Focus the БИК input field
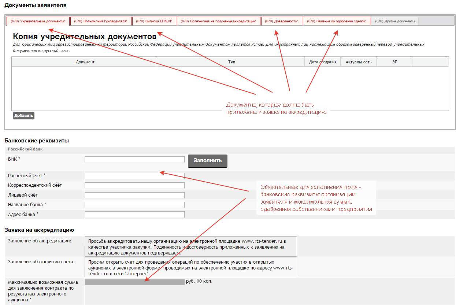Viewport: 456px width, 305px height. tap(134, 159)
